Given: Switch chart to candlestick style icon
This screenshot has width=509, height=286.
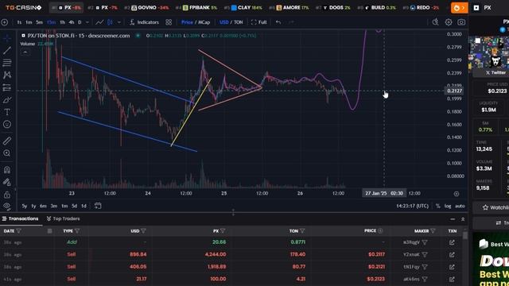Looking at the screenshot, I should coord(110,22).
